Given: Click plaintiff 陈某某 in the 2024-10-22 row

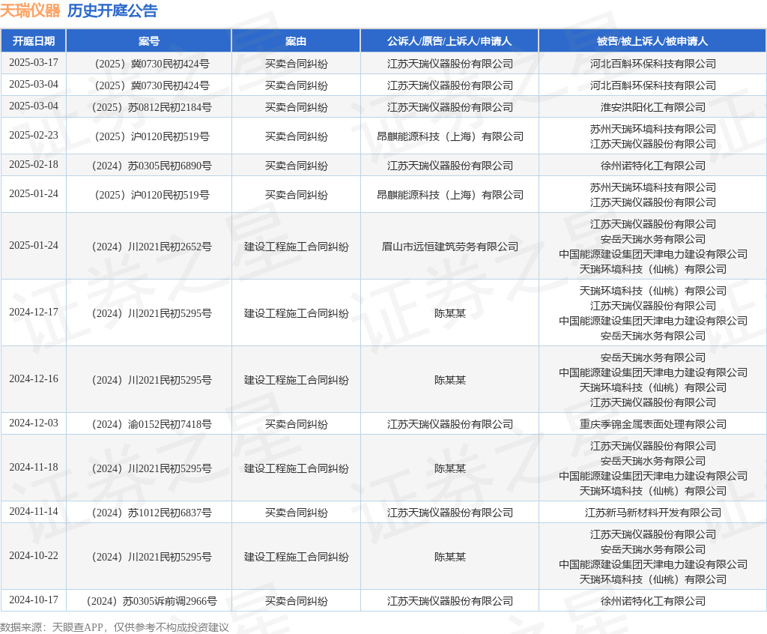Looking at the screenshot, I should click(x=450, y=557).
